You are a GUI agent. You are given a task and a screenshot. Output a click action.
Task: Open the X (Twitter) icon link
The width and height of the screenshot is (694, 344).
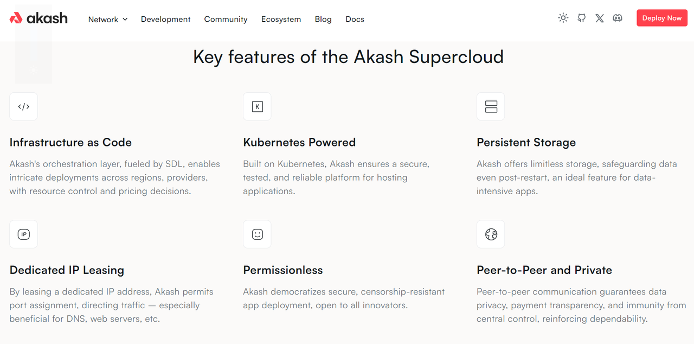point(599,18)
